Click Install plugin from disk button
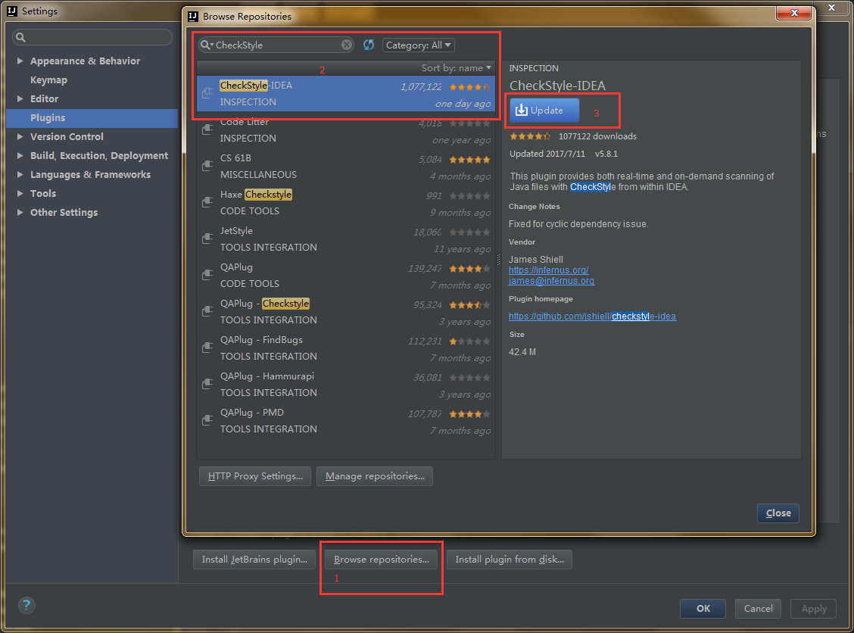This screenshot has height=633, width=854. [x=510, y=560]
